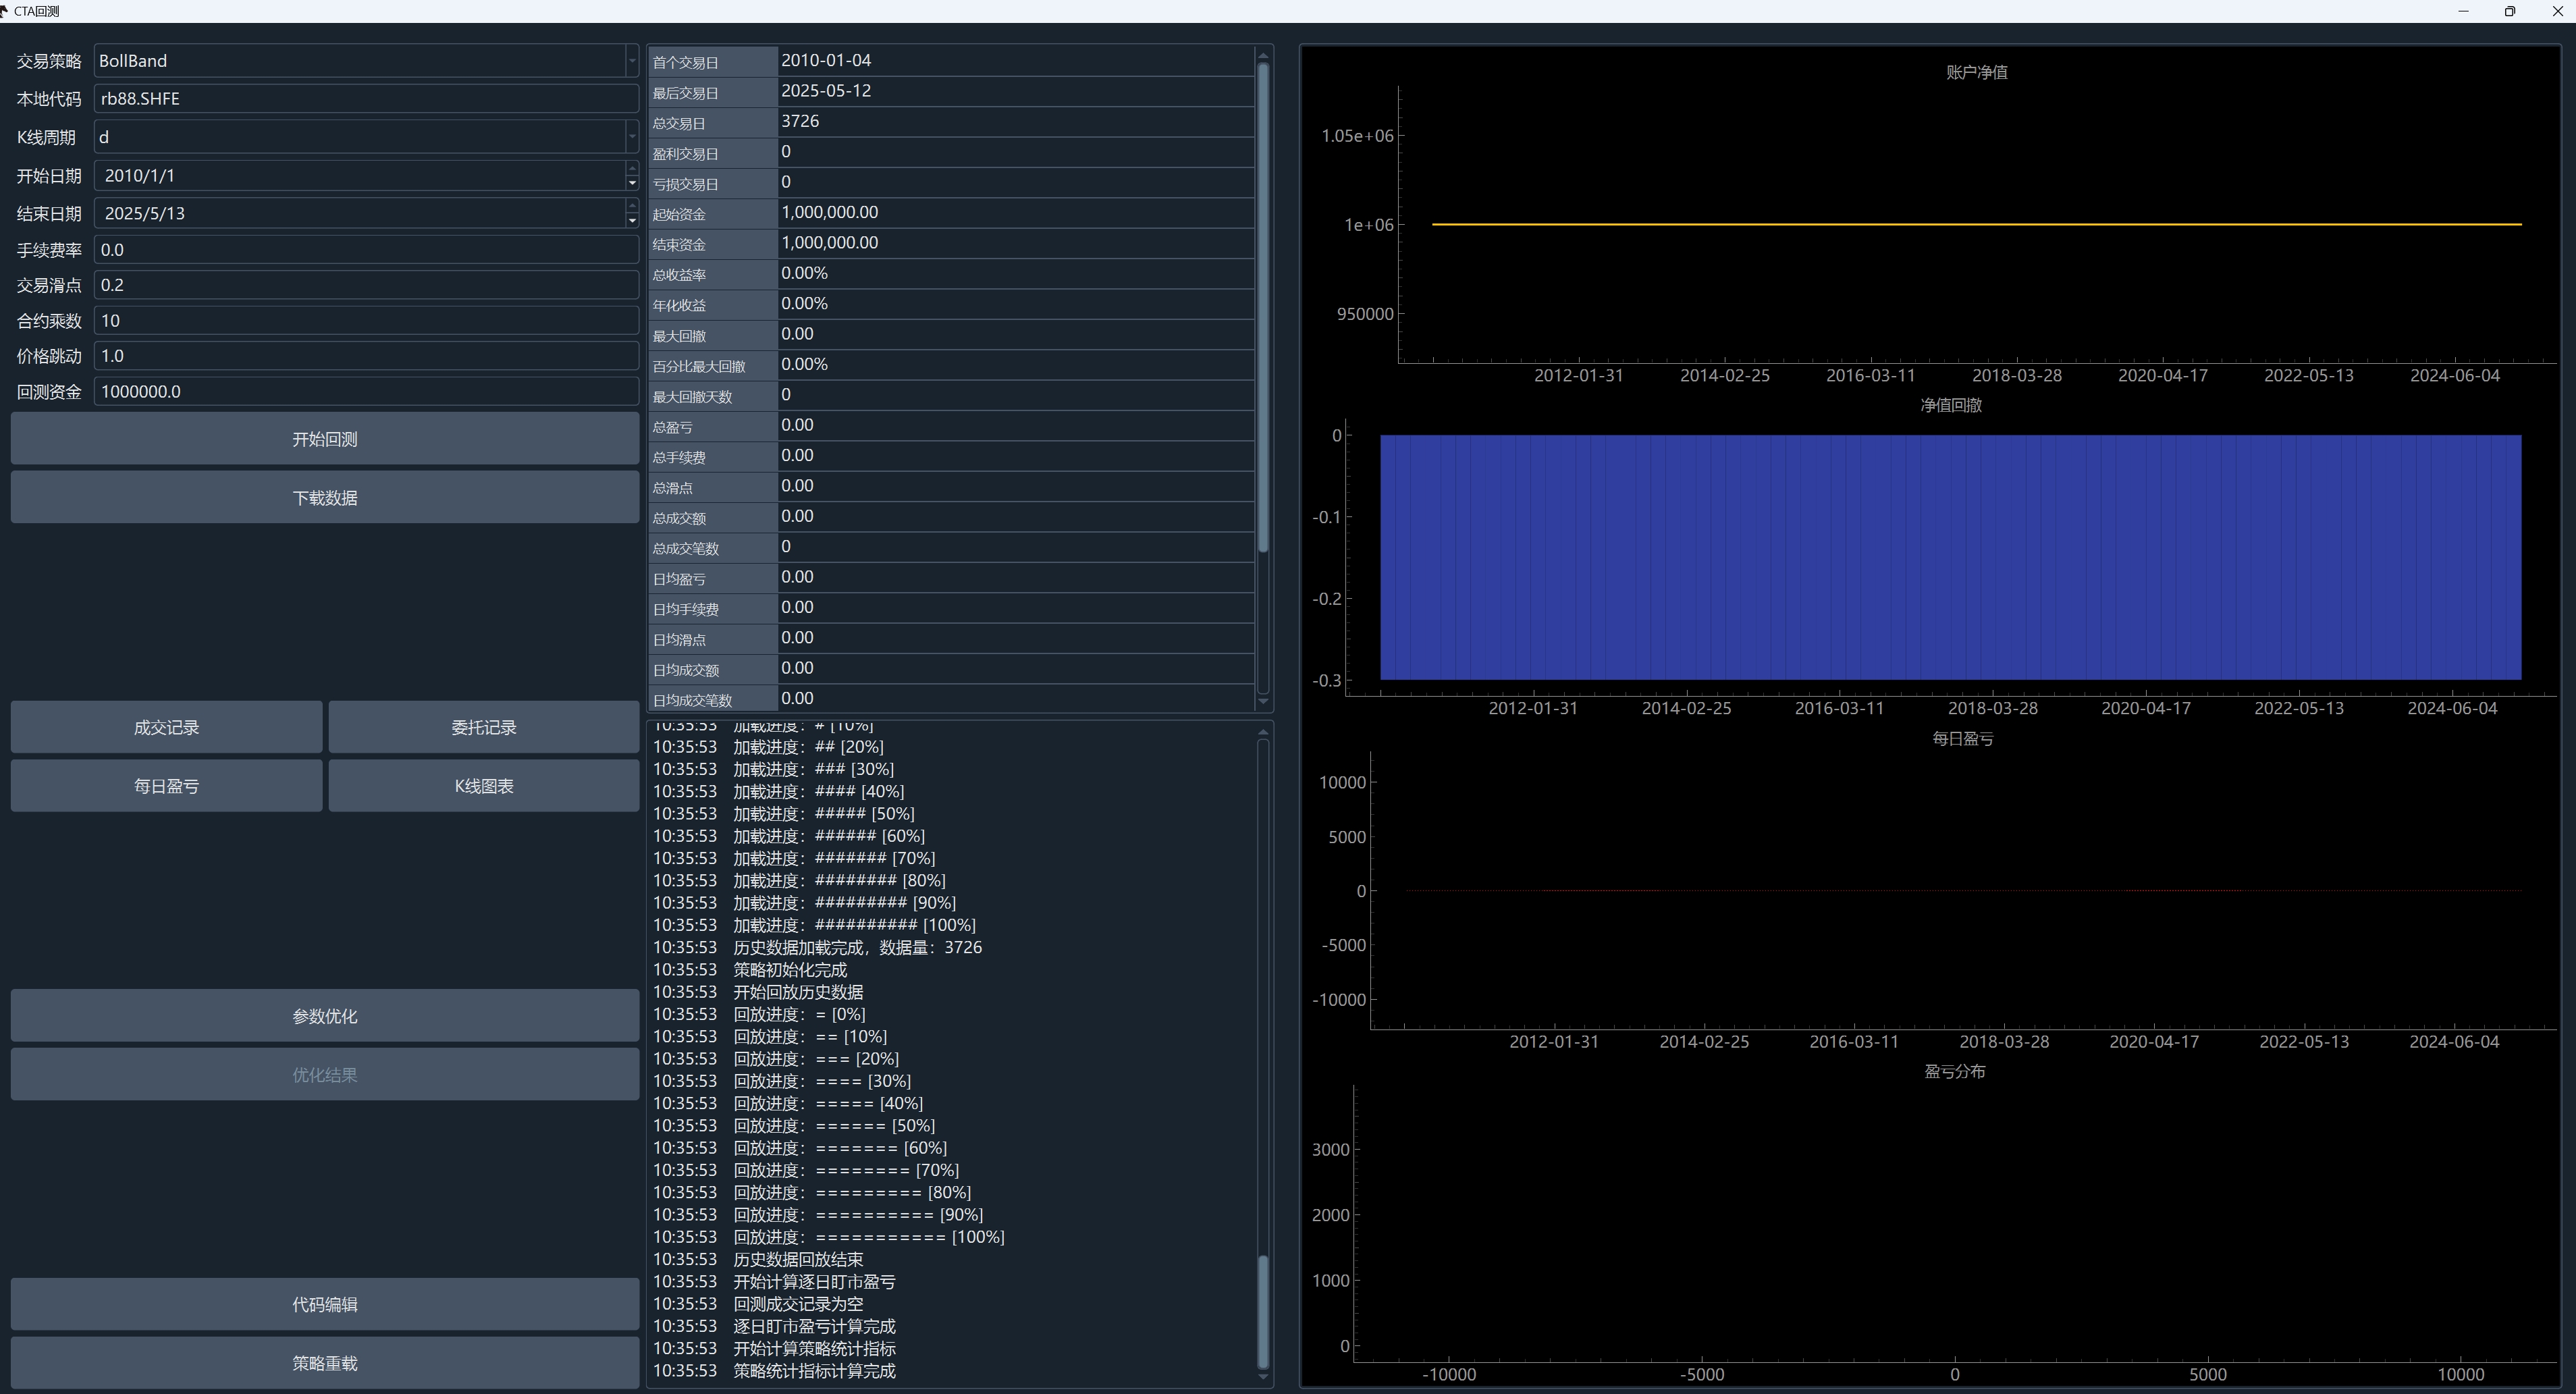The width and height of the screenshot is (2576, 1394).
Task: Select the 最后交易日 value 2025-05-12
Action: (1016, 91)
